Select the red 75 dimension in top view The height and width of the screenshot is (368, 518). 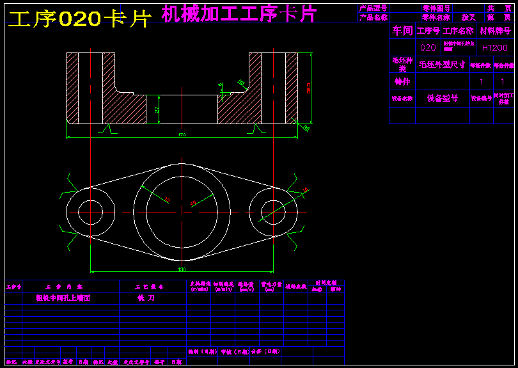tap(168, 199)
